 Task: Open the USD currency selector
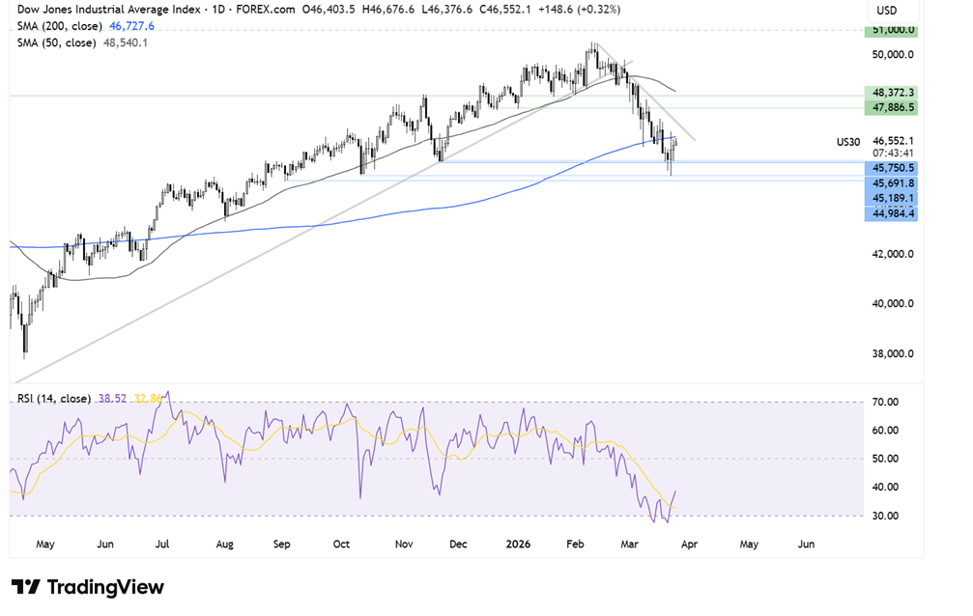pyautogui.click(x=886, y=10)
